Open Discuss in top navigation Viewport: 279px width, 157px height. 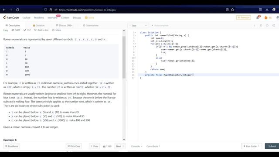click(x=77, y=17)
